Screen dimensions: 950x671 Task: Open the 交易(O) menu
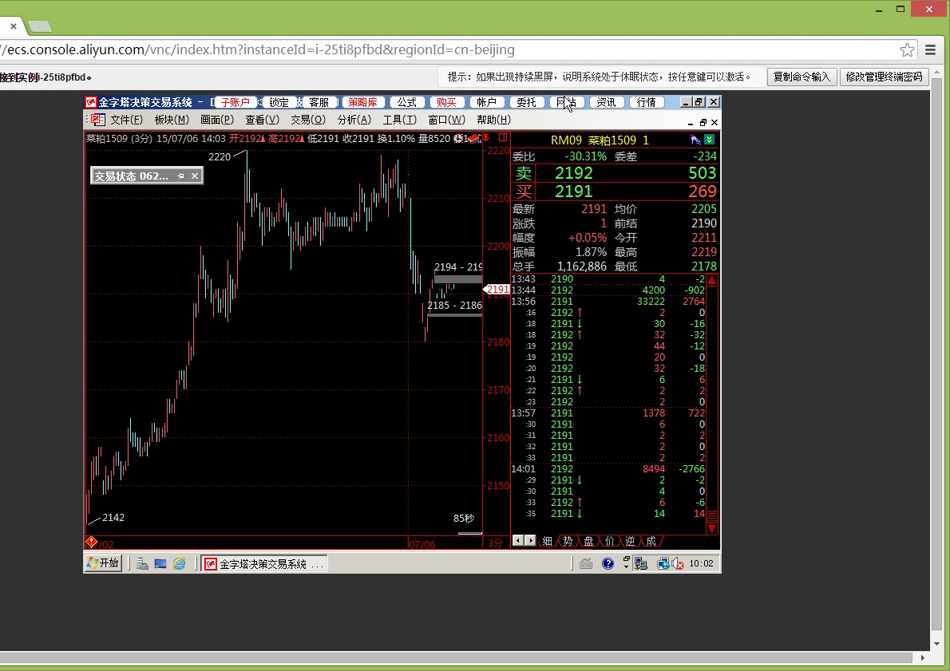(307, 120)
